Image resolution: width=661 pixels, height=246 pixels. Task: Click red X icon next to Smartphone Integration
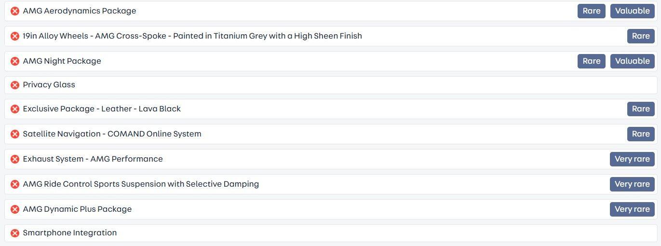(15, 233)
